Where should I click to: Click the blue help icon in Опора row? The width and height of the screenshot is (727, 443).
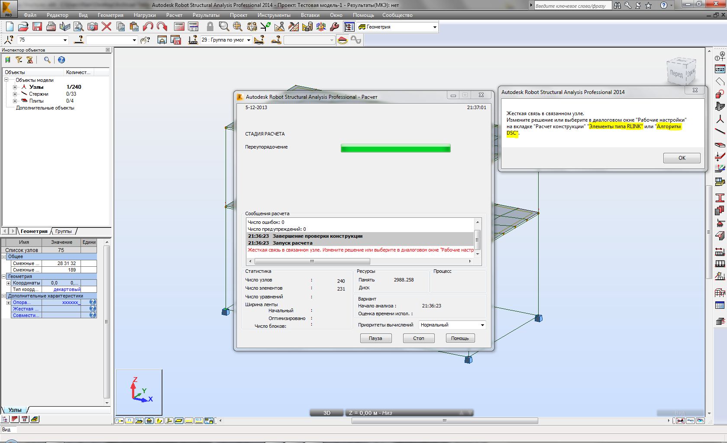coord(93,302)
